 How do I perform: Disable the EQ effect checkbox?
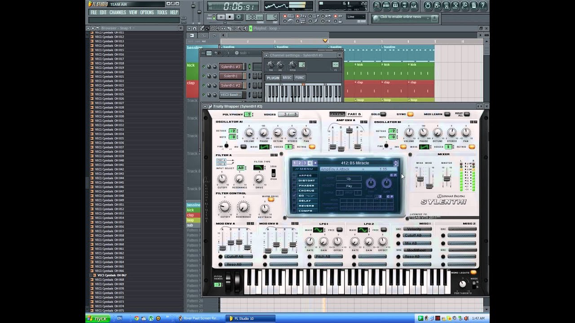pyautogui.click(x=295, y=196)
